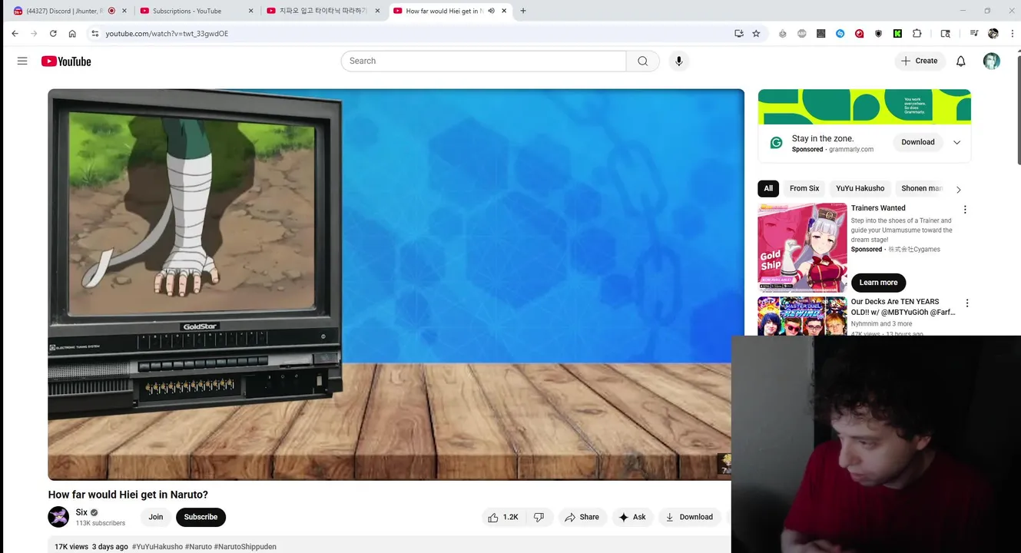
Task: Open the browser home page
Action: tap(72, 34)
